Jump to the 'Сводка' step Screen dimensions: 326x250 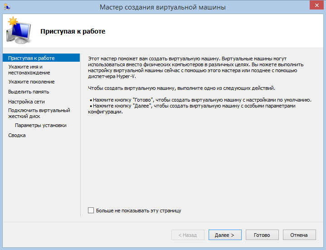17,135
